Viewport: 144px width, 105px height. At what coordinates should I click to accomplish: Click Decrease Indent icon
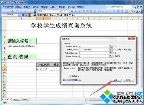118,11
